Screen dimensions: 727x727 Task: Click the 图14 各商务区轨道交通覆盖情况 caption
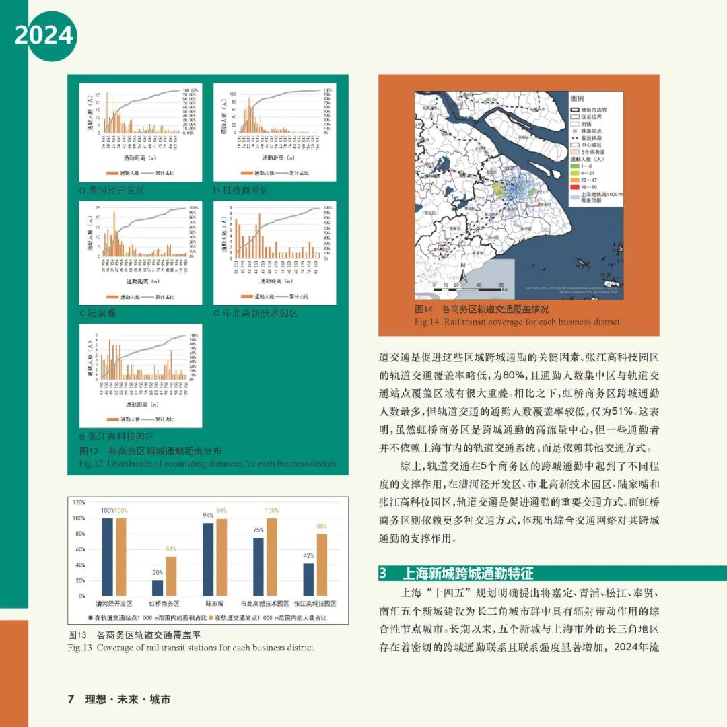481,309
